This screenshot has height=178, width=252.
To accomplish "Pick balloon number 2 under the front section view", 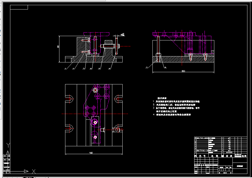I will coord(74,68).
